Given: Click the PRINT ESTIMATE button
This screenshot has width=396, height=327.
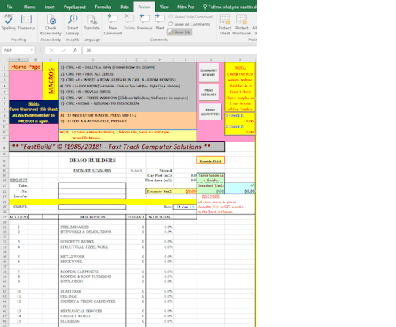Looking at the screenshot, I should pyautogui.click(x=208, y=92).
